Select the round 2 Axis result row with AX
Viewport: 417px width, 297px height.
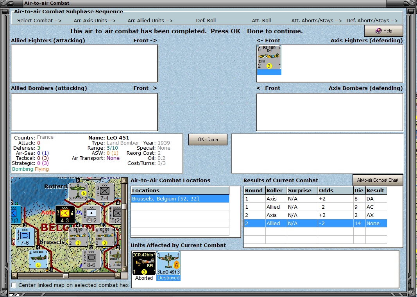315,215
